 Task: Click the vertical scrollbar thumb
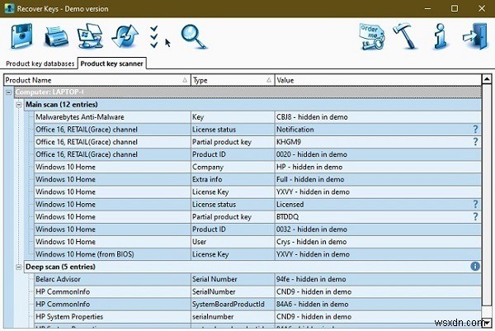tap(487, 195)
